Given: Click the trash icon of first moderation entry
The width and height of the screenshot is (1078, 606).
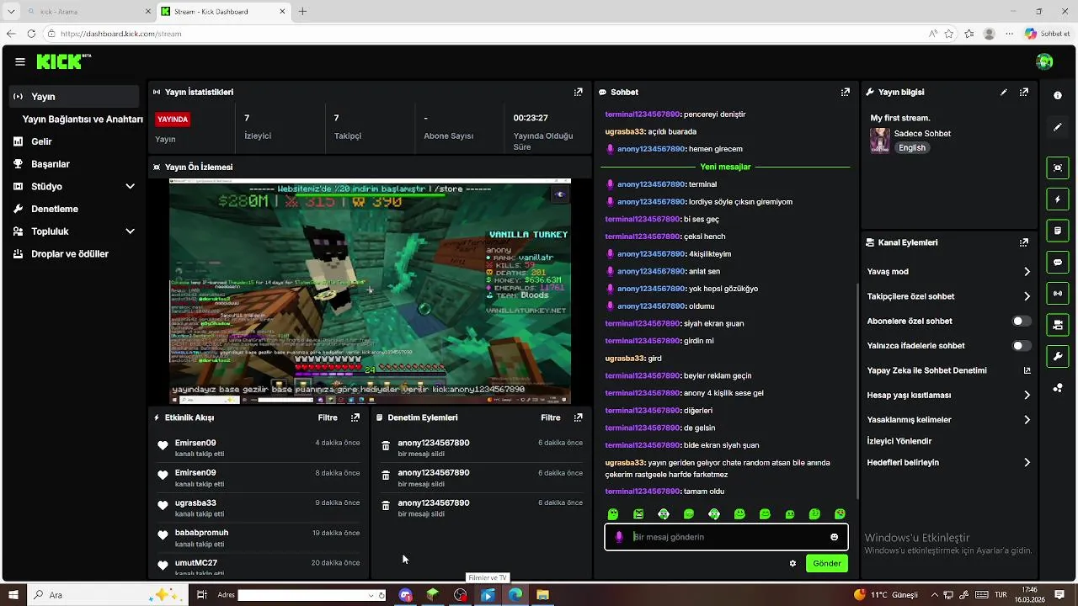Looking at the screenshot, I should coord(386,446).
